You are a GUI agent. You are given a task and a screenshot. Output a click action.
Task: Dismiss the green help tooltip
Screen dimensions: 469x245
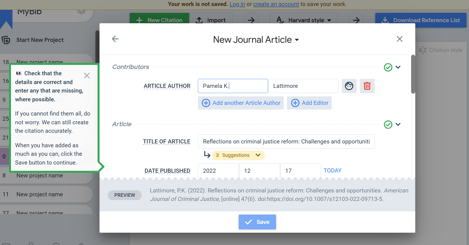click(x=87, y=76)
